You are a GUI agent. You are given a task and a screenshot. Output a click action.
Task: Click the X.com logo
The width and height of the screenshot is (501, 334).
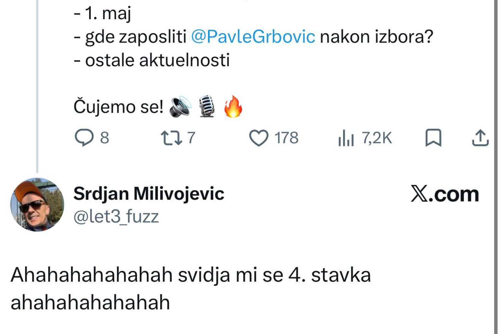pos(445,194)
